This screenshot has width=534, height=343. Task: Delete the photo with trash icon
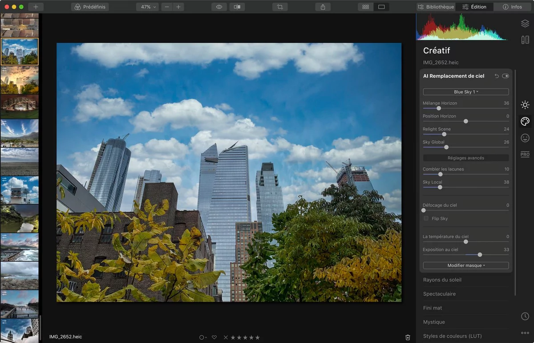click(408, 338)
